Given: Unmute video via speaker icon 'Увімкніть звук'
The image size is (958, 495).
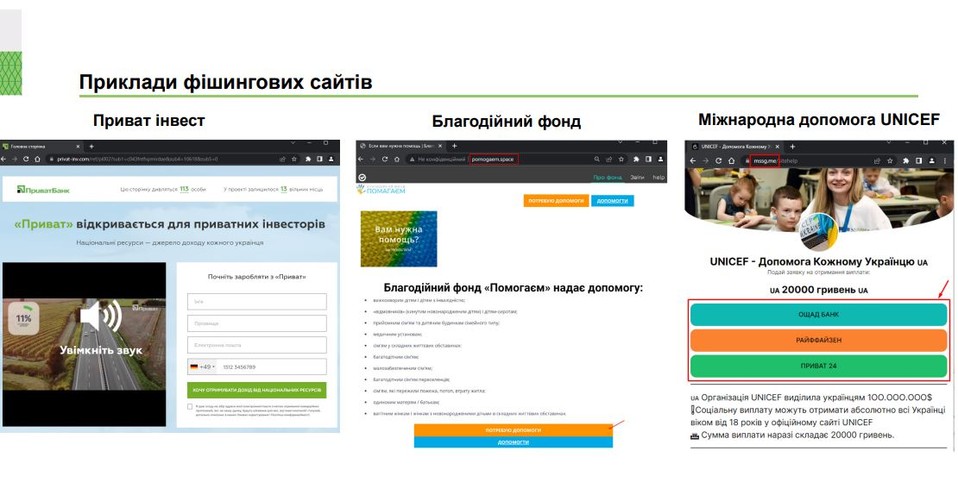Looking at the screenshot, I should click(x=101, y=316).
